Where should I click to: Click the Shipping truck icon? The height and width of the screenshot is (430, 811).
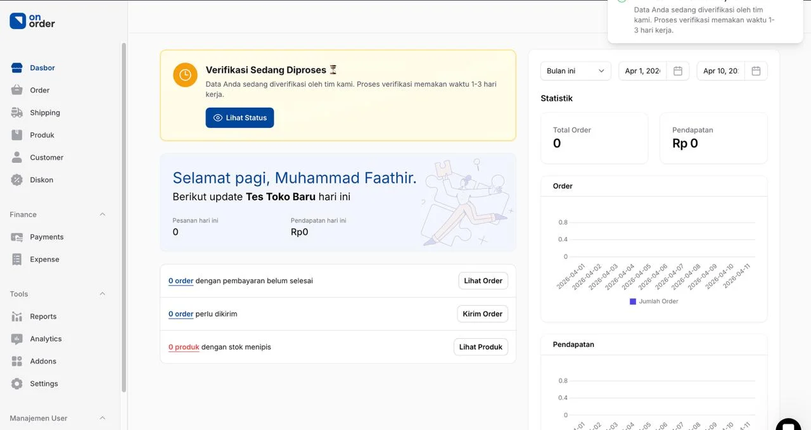point(17,113)
